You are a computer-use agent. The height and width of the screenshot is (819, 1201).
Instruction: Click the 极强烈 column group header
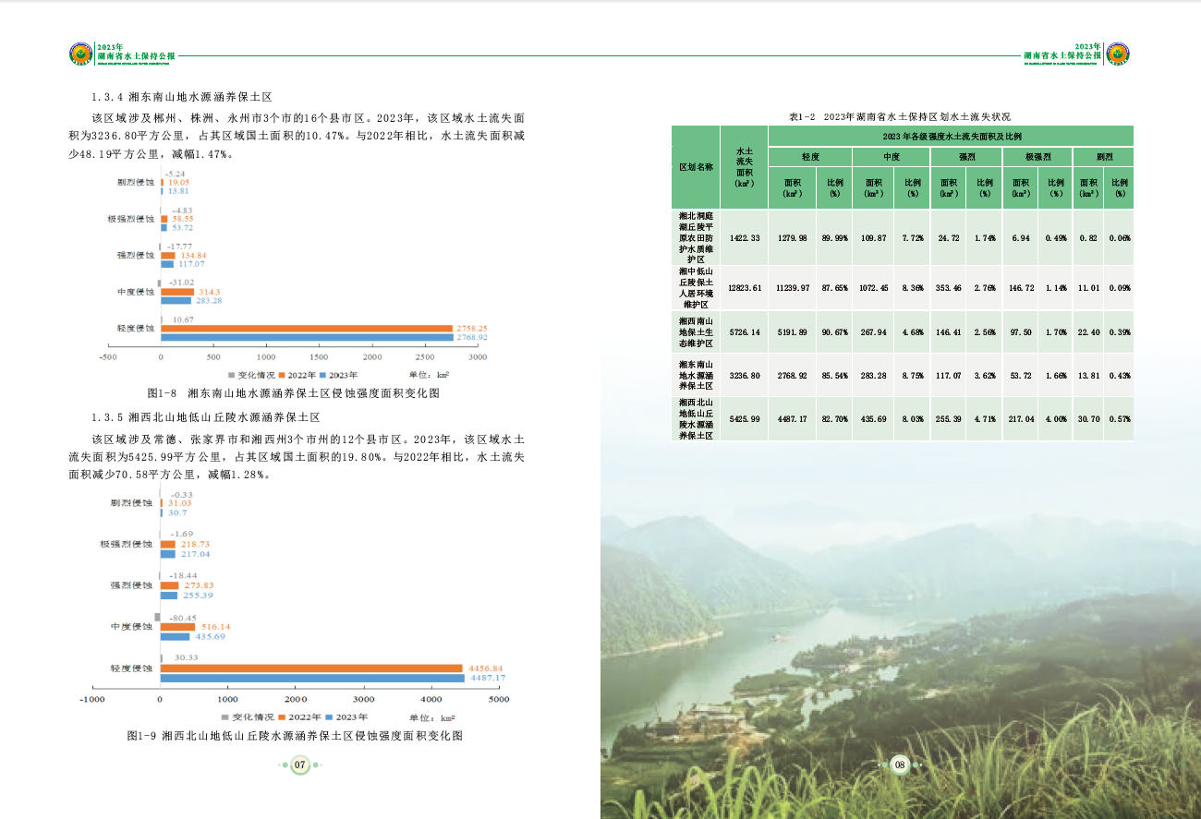pos(1037,157)
